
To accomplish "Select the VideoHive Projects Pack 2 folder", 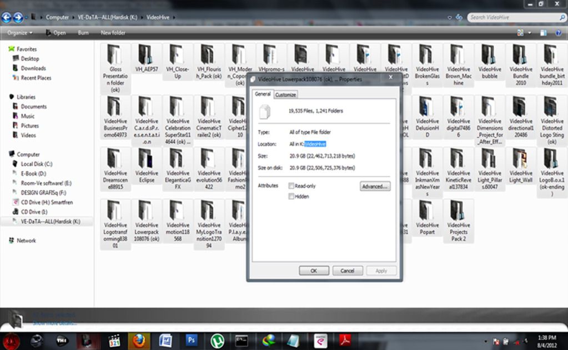I will click(x=459, y=221).
